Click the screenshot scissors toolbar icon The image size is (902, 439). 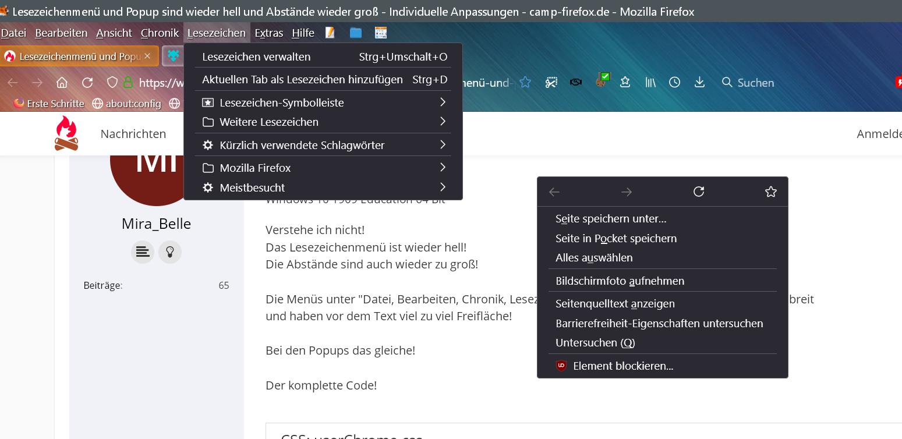(551, 83)
